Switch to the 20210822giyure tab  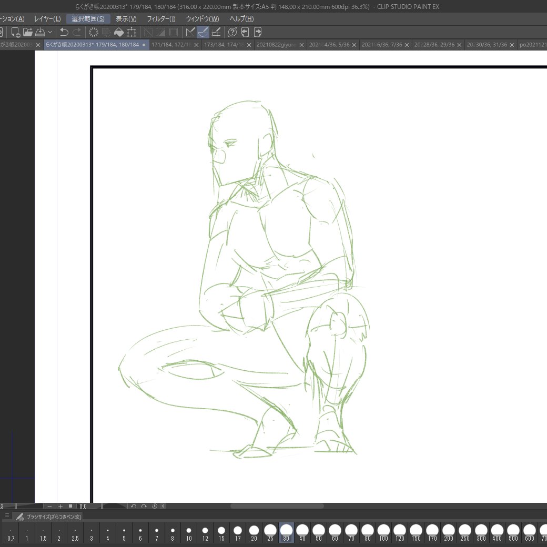[276, 45]
